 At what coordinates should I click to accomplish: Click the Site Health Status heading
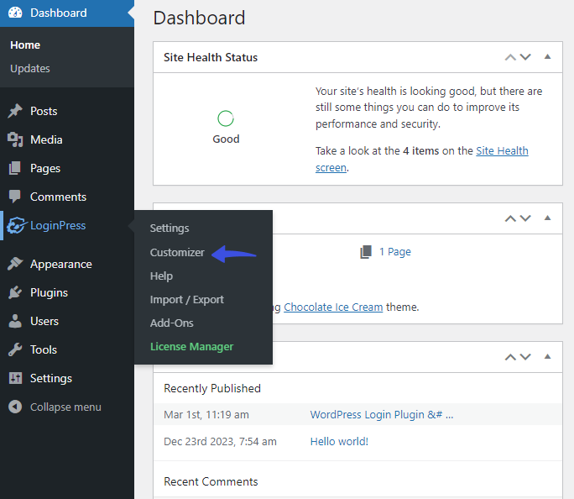click(211, 57)
